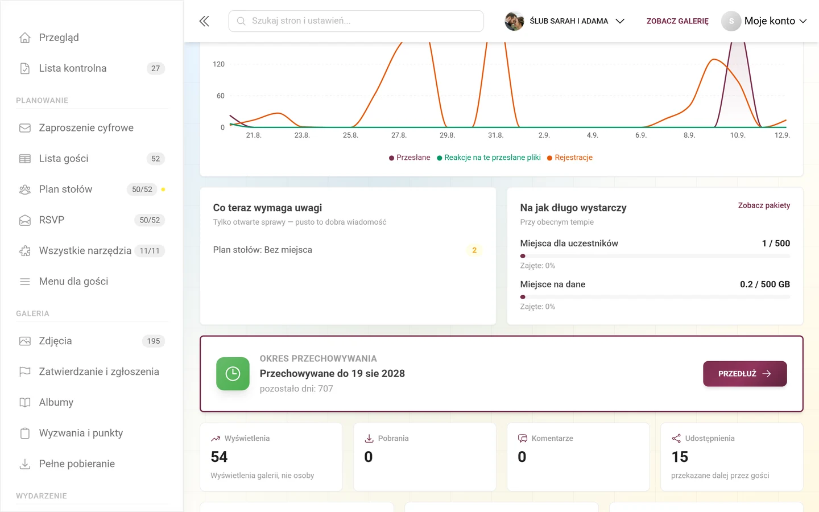Open the Zdjęcia picture icon
819x512 pixels.
pos(25,341)
